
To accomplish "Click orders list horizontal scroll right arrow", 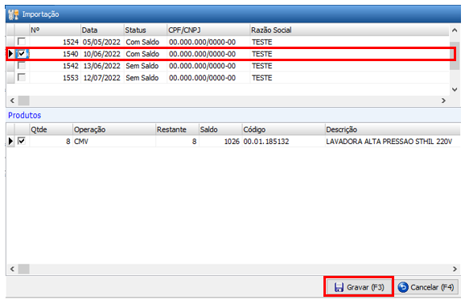I will point(443,101).
